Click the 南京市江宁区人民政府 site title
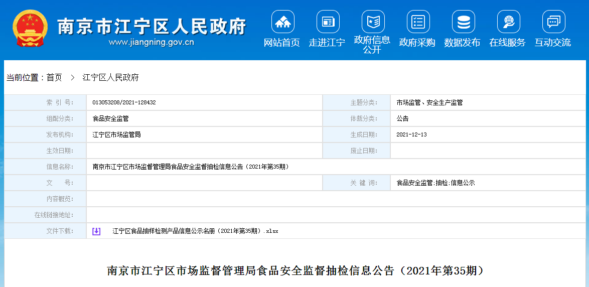The image size is (589, 287). pyautogui.click(x=152, y=26)
